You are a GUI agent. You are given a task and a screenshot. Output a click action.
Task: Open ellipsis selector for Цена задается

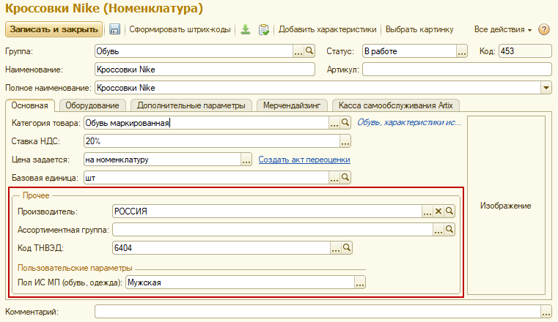[246, 160]
